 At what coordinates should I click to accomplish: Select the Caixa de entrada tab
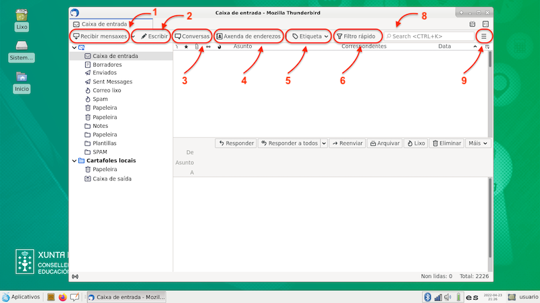[x=105, y=24]
